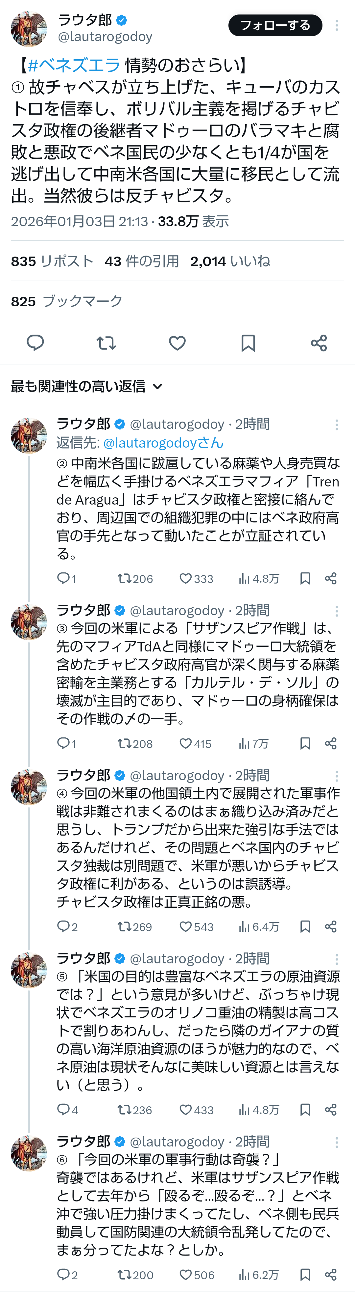Open the #ベネズエラ hashtag link
The height and width of the screenshot is (1298, 355).
(x=73, y=65)
